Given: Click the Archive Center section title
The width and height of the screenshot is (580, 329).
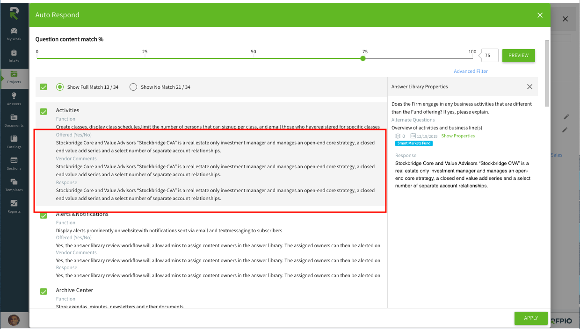Looking at the screenshot, I should [75, 290].
